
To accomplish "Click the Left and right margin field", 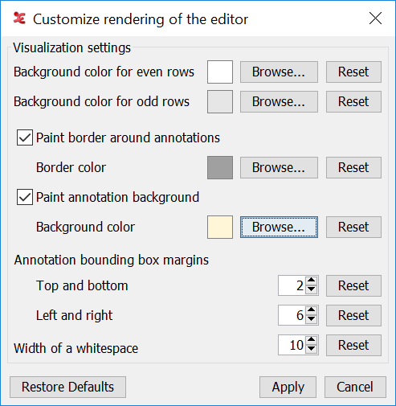I will tap(292, 315).
